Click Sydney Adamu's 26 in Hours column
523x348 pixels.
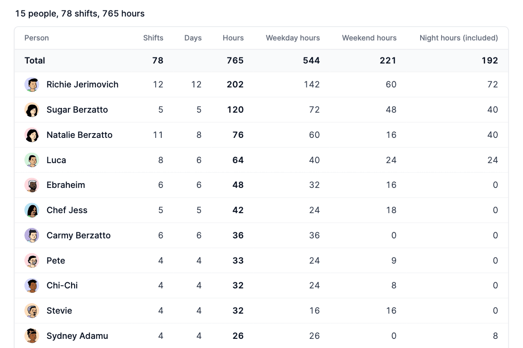click(x=238, y=336)
